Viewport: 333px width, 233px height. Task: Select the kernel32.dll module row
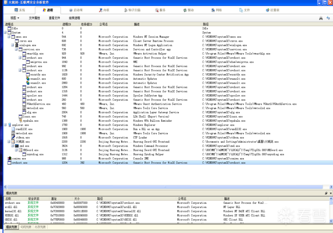(x=166, y=211)
